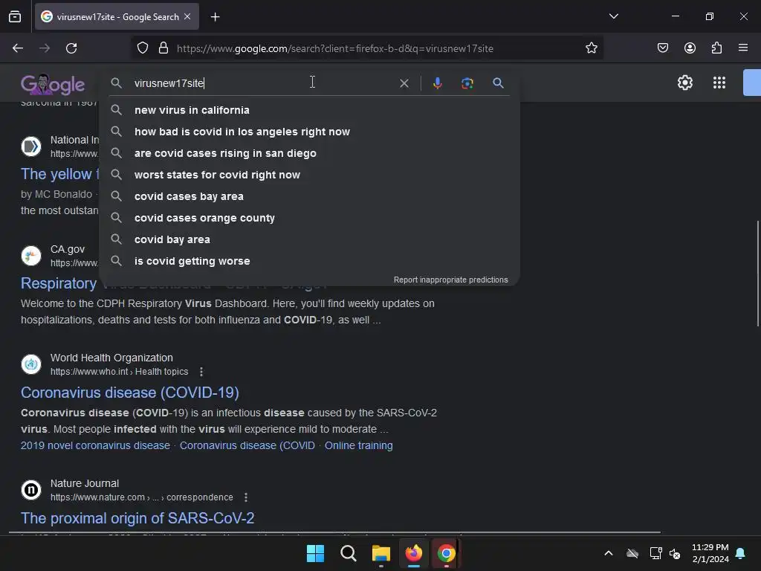Open 'Coronavirus disease (COVID' sitelink
The image size is (761, 571).
tap(247, 445)
